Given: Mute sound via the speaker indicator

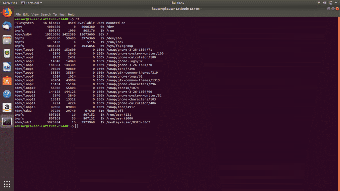Looking at the screenshot, I should [x=324, y=3].
